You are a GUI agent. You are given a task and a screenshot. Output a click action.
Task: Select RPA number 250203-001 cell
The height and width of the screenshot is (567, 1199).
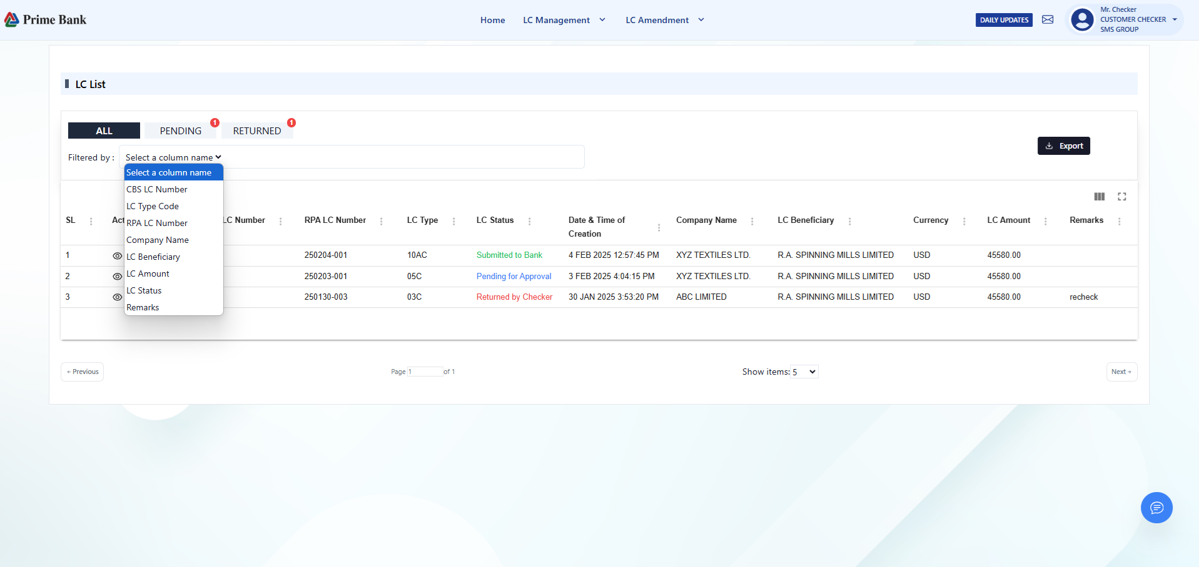(326, 276)
